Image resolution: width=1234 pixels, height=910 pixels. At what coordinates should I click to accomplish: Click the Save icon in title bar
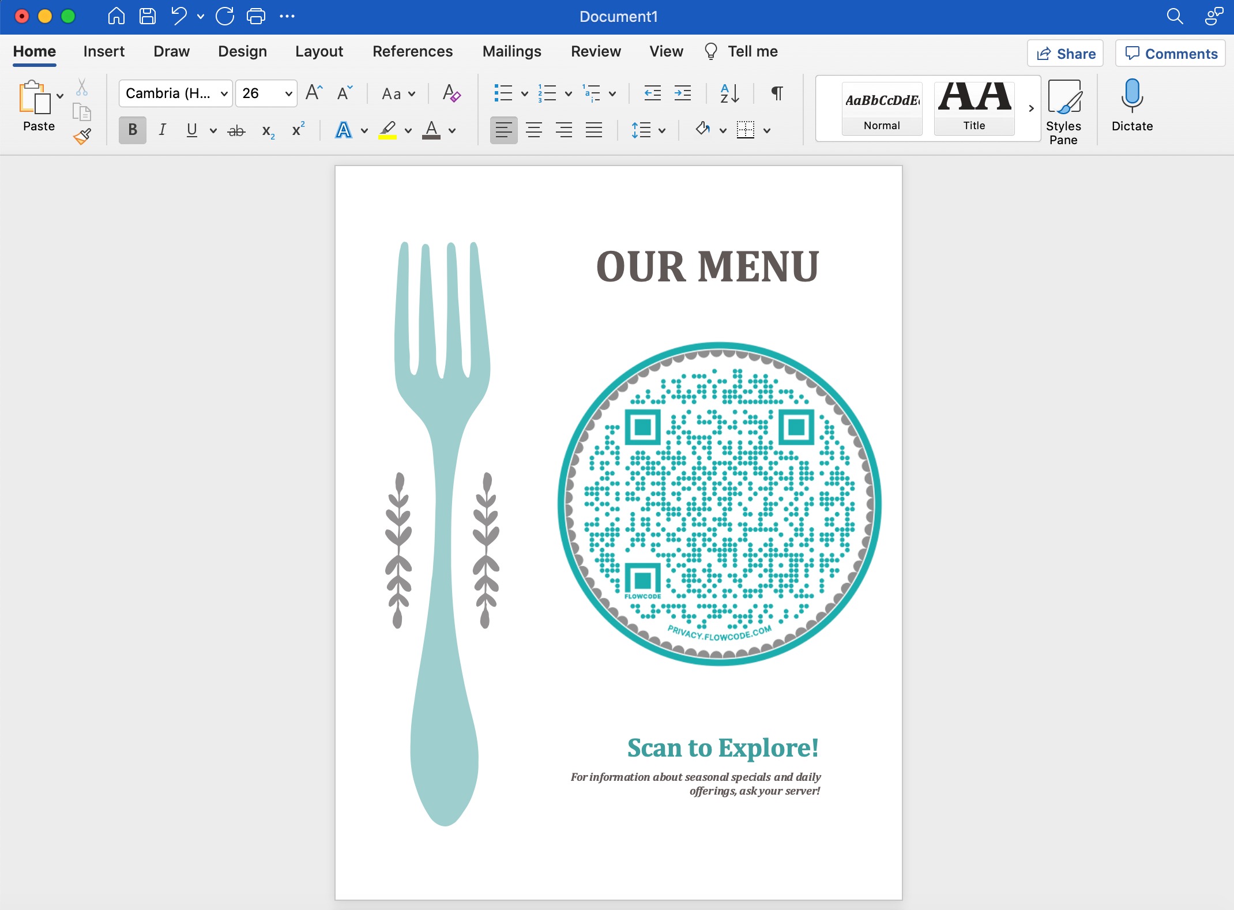pos(148,16)
